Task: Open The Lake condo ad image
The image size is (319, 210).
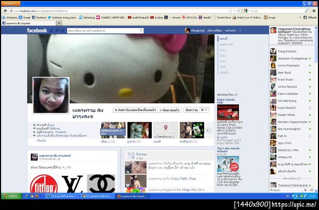Action: click(x=228, y=164)
